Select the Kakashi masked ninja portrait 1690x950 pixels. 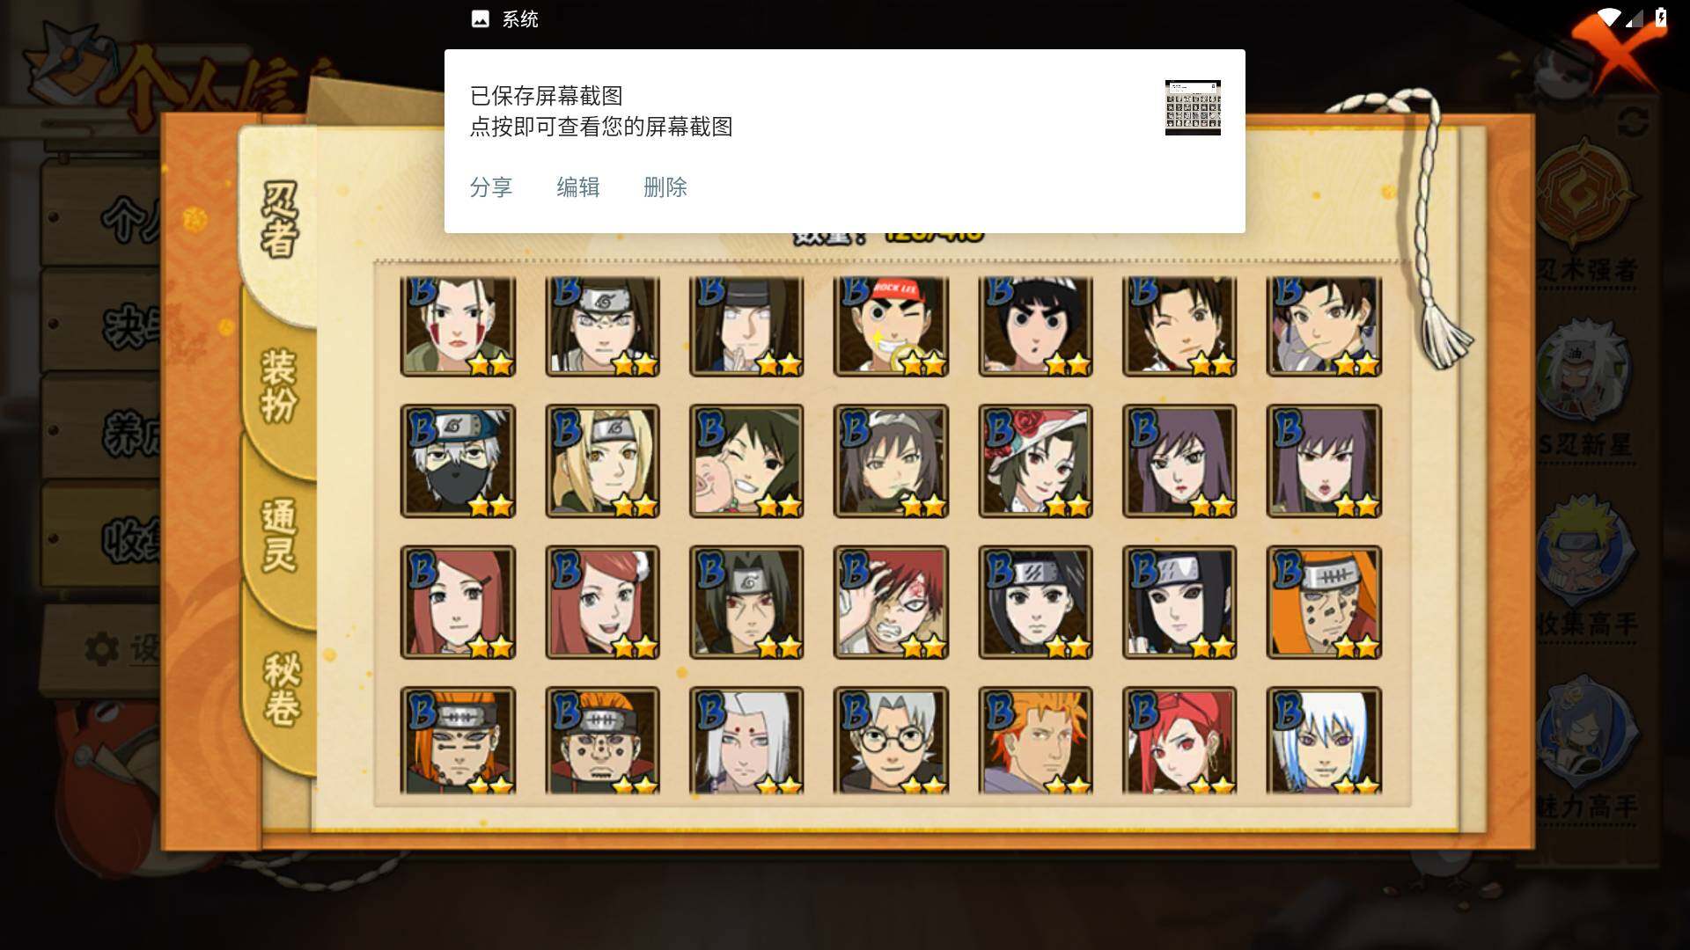[458, 461]
